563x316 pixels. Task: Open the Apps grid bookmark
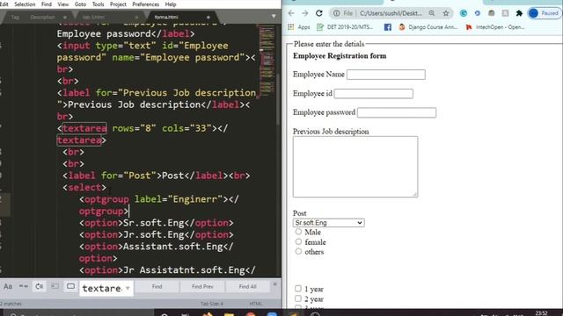pos(299,27)
